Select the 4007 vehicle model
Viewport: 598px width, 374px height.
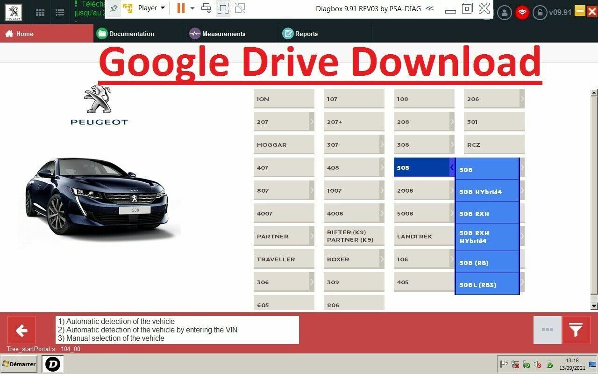coord(284,213)
